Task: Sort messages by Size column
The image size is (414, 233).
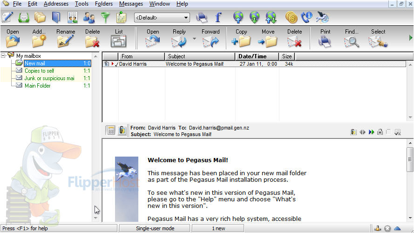Action: [x=287, y=56]
